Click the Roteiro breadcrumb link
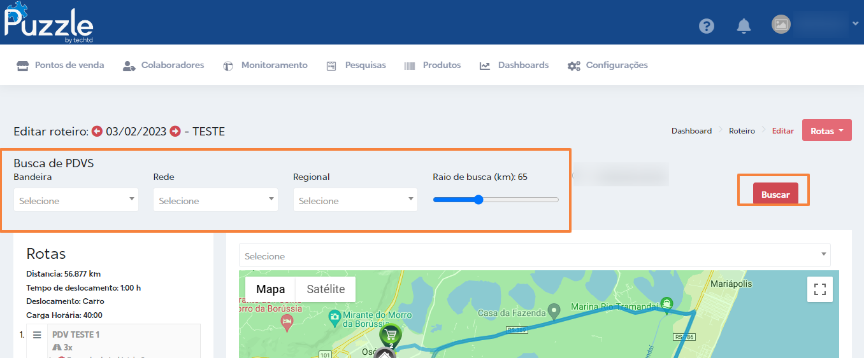The image size is (864, 358). pyautogui.click(x=742, y=131)
